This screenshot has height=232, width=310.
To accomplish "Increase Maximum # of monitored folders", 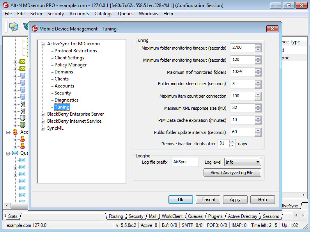I will tap(258, 70).
